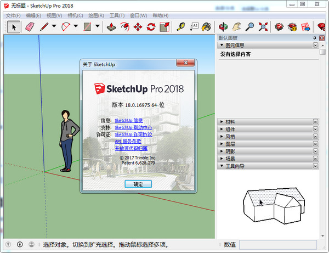The width and height of the screenshot is (329, 253).
Task: Select the arrow Select tool
Action: click(x=14, y=26)
